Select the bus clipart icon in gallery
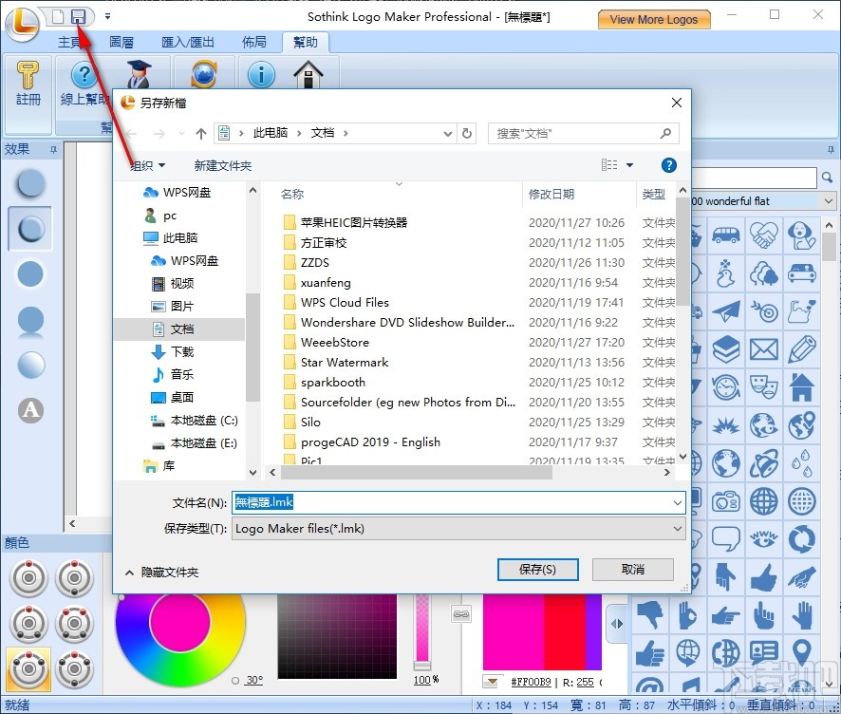Screen dimensions: 841x714 726,235
